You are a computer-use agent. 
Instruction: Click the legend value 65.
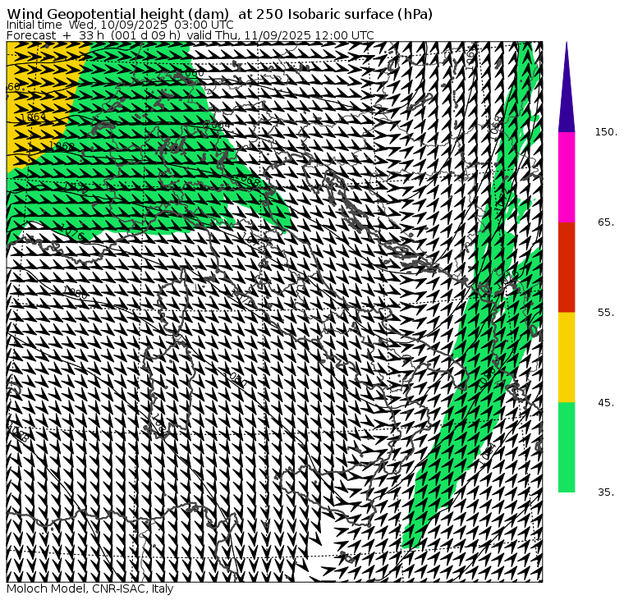click(x=606, y=222)
